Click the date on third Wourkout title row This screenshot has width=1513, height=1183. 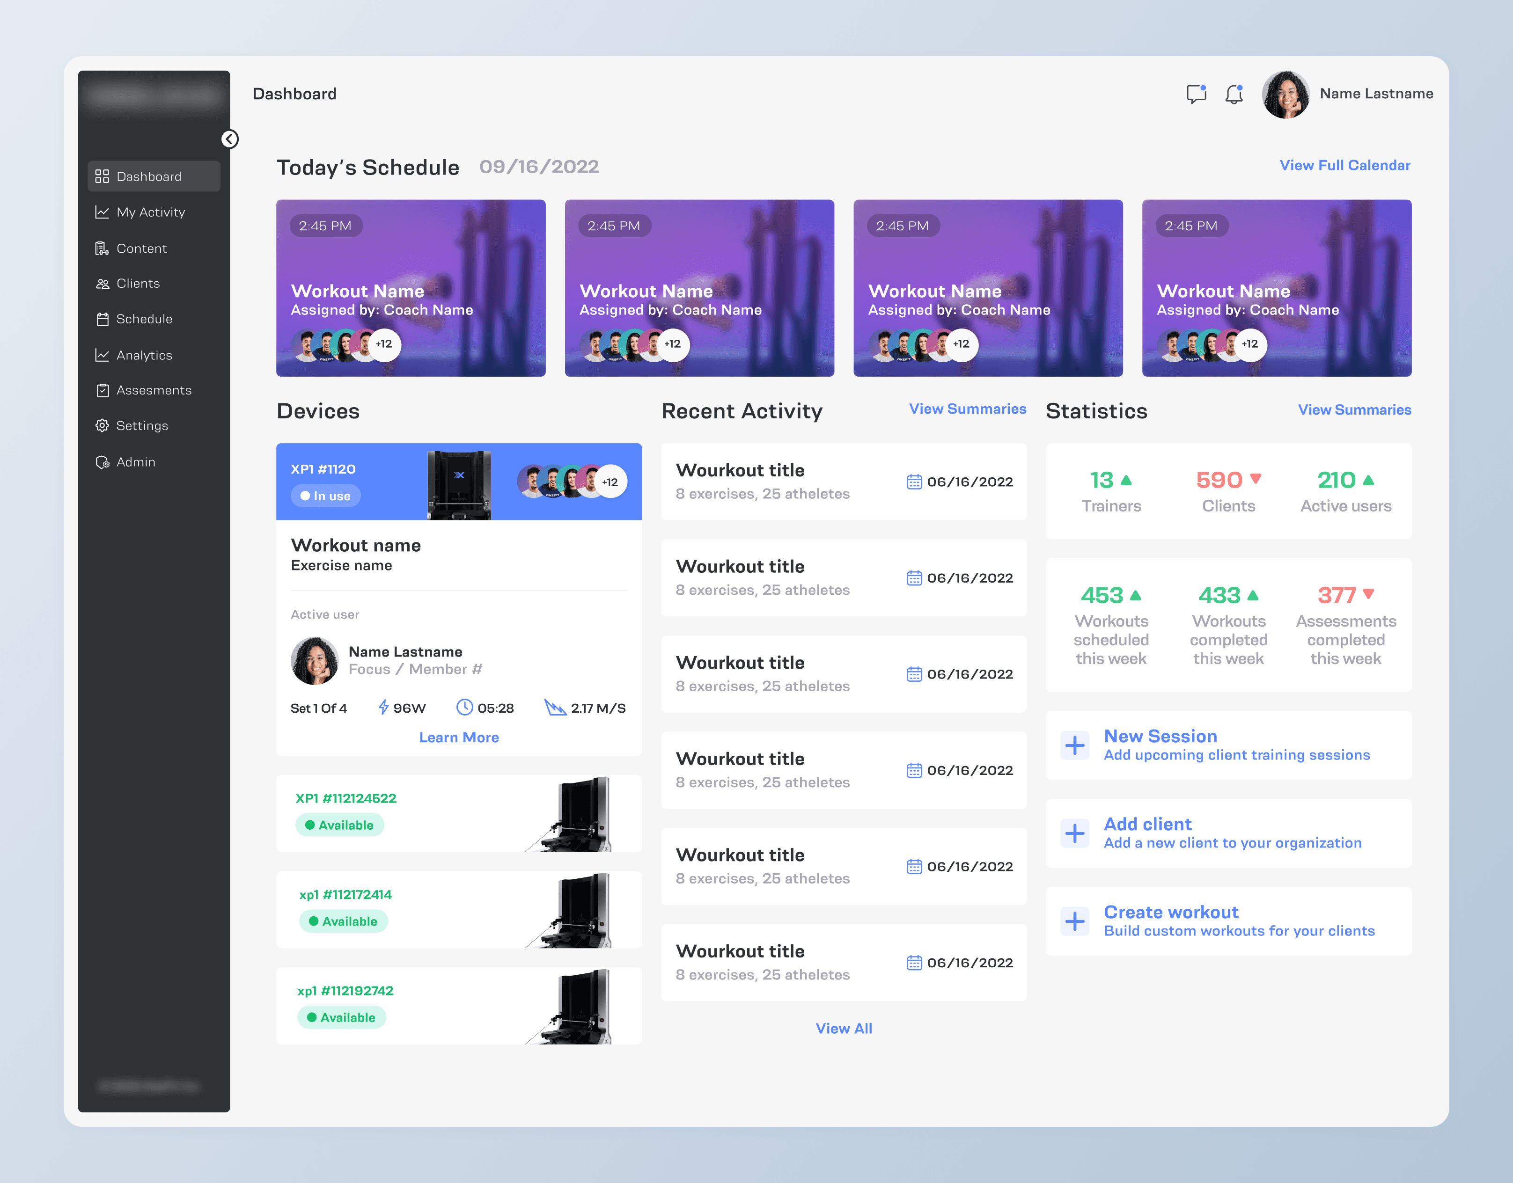click(x=970, y=674)
